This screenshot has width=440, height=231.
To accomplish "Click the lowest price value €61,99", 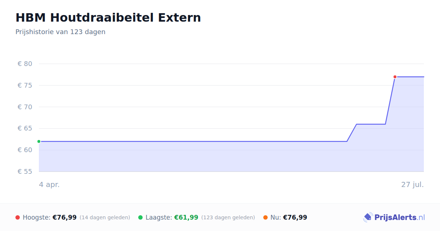I will (x=186, y=217).
